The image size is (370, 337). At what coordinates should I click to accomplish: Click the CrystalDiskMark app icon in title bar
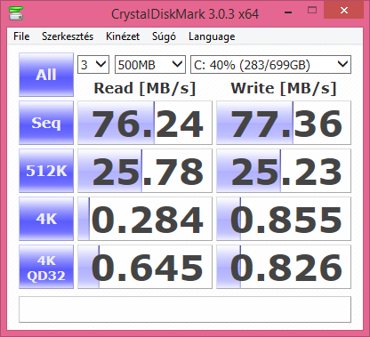pyautogui.click(x=16, y=12)
